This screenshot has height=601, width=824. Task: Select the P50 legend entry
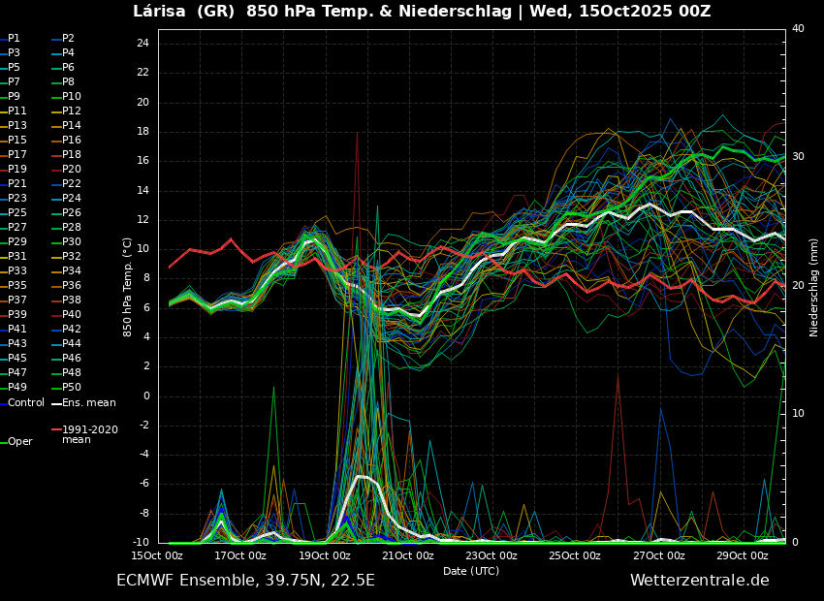click(x=72, y=388)
